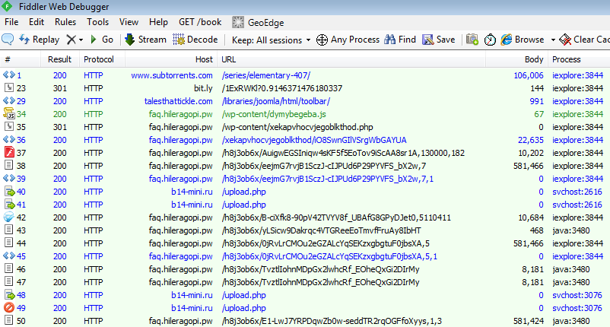Click the GET /book menu item
The image size is (610, 327).
point(200,22)
